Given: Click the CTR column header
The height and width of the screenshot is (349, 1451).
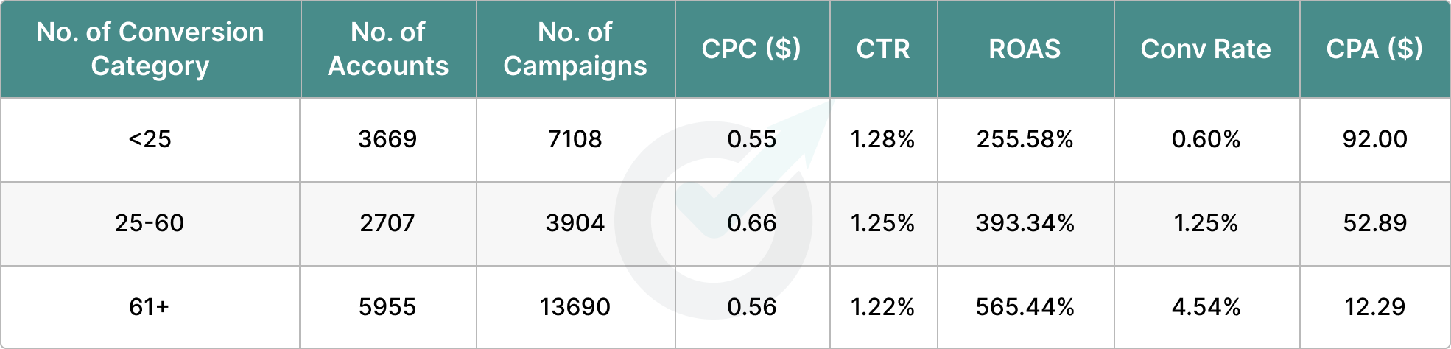Looking at the screenshot, I should tap(883, 49).
